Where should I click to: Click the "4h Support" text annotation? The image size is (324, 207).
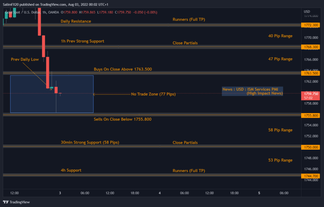point(71,170)
